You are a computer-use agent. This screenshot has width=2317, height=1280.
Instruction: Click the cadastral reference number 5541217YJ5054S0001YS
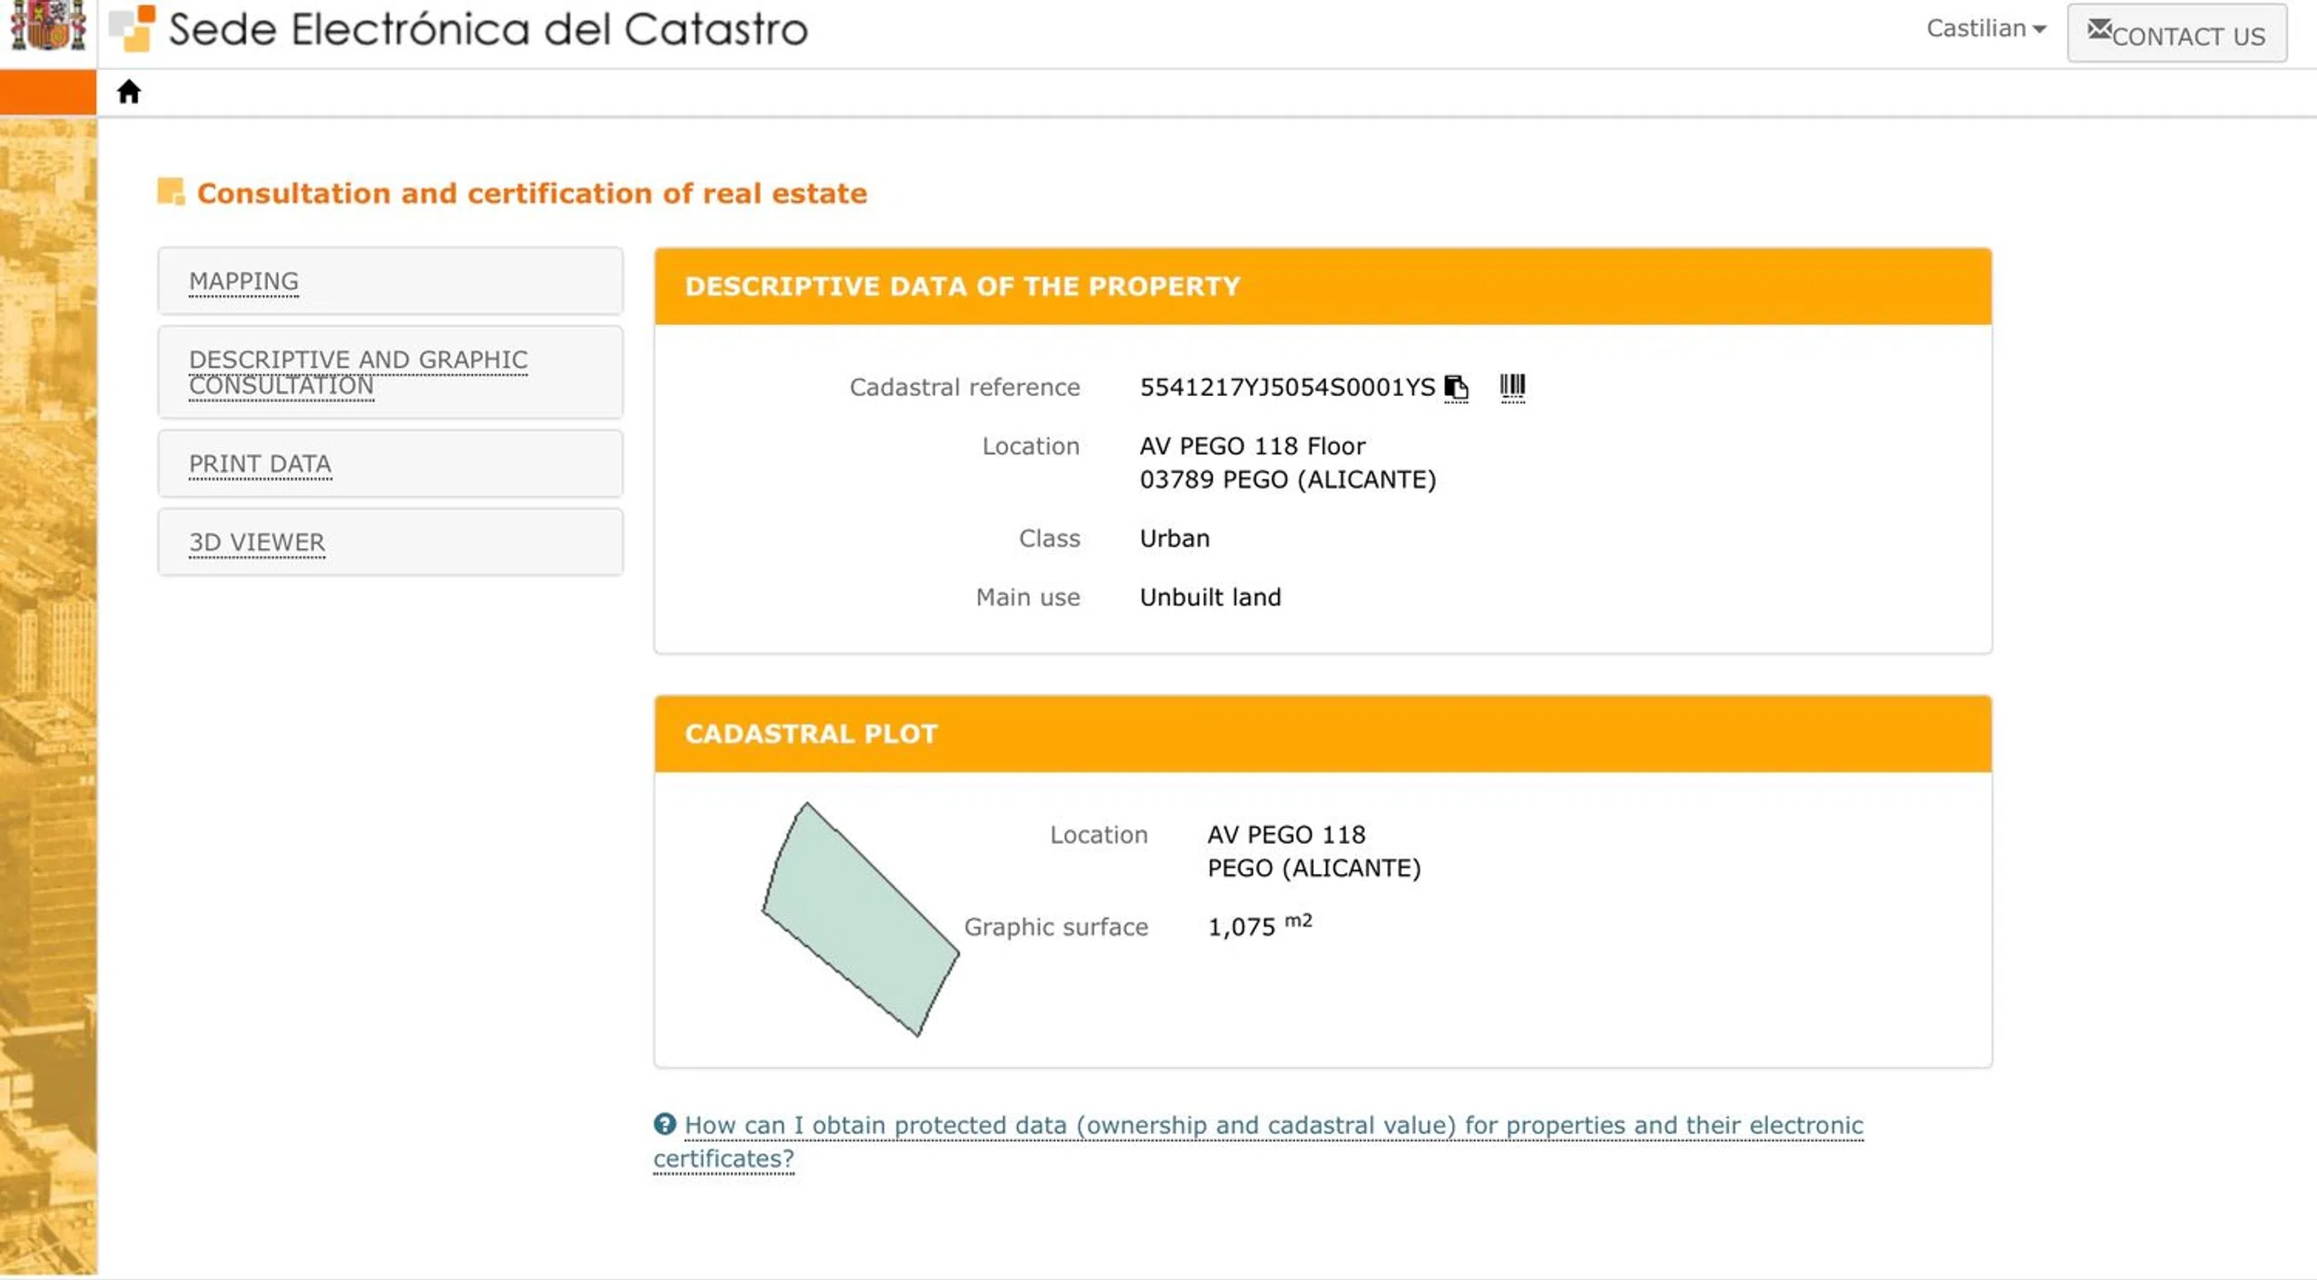pyautogui.click(x=1287, y=387)
